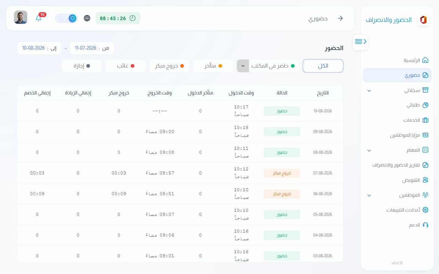Filter by خروج مبكر status
The width and height of the screenshot is (439, 274).
coord(169,66)
